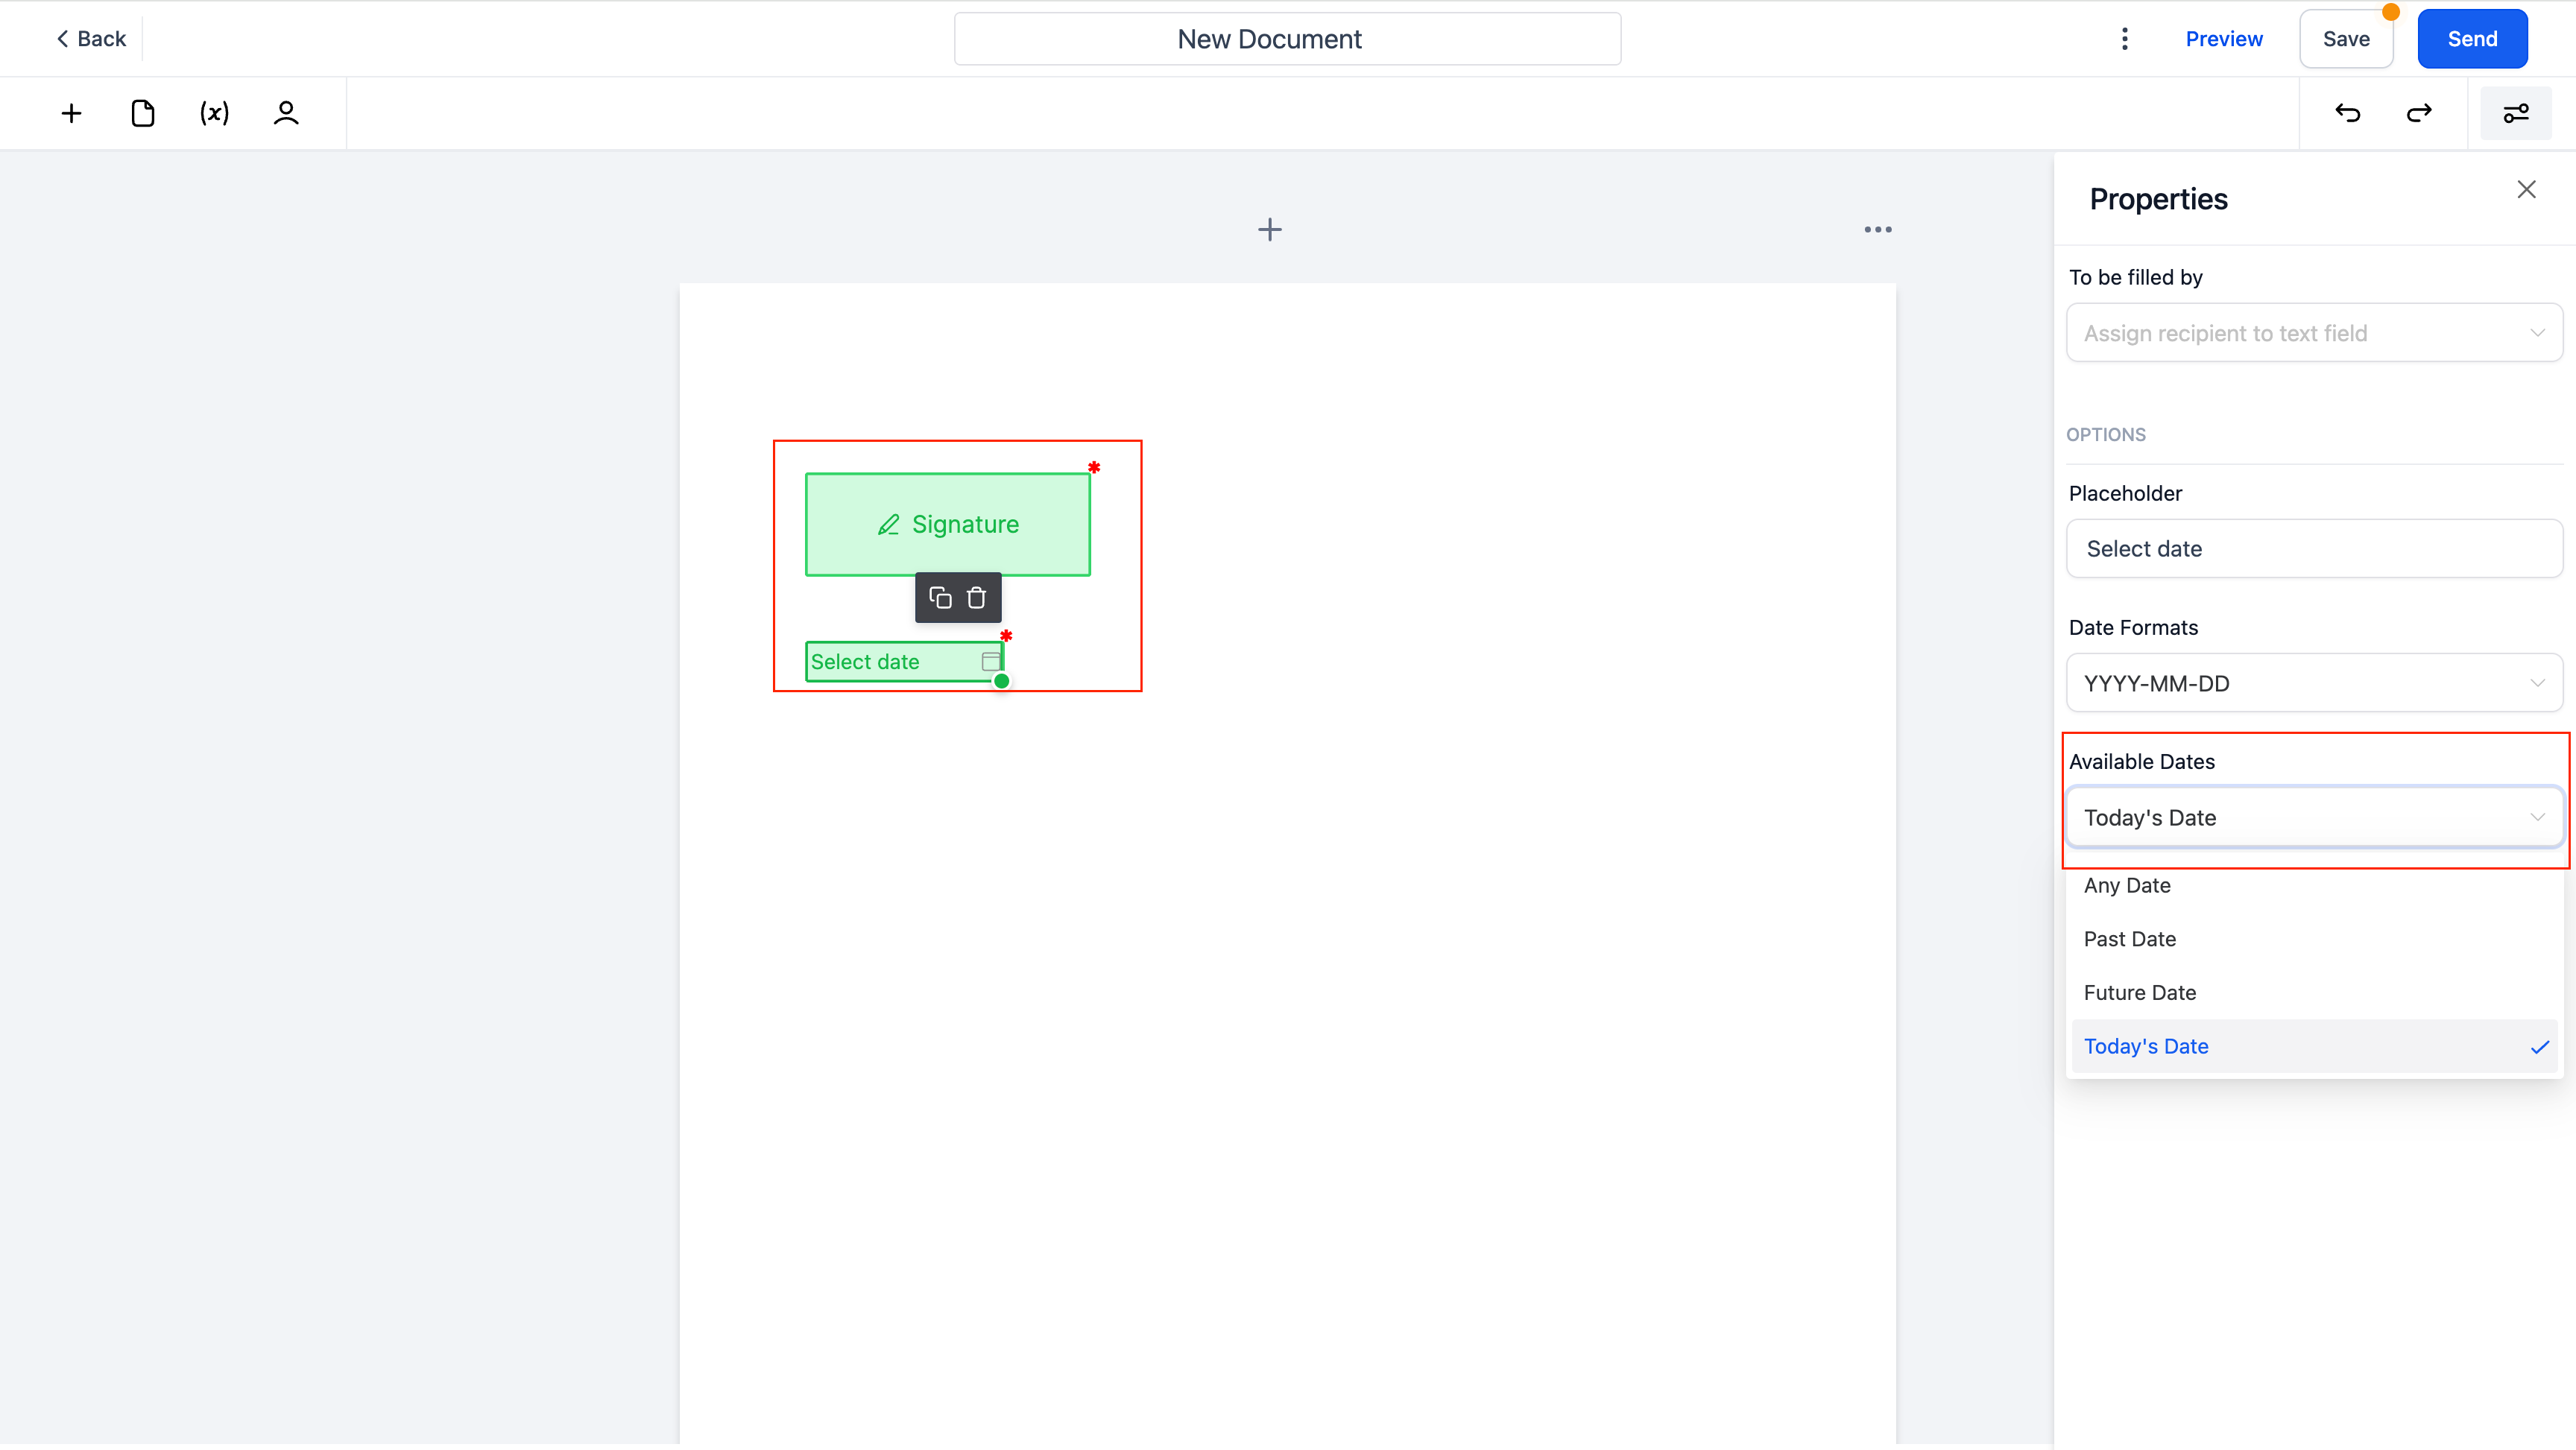The image size is (2576, 1450).
Task: Toggle the delete/trash icon on field
Action: coord(976,598)
